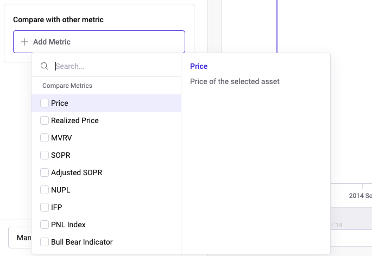Check the SOPR checkbox

pyautogui.click(x=45, y=155)
